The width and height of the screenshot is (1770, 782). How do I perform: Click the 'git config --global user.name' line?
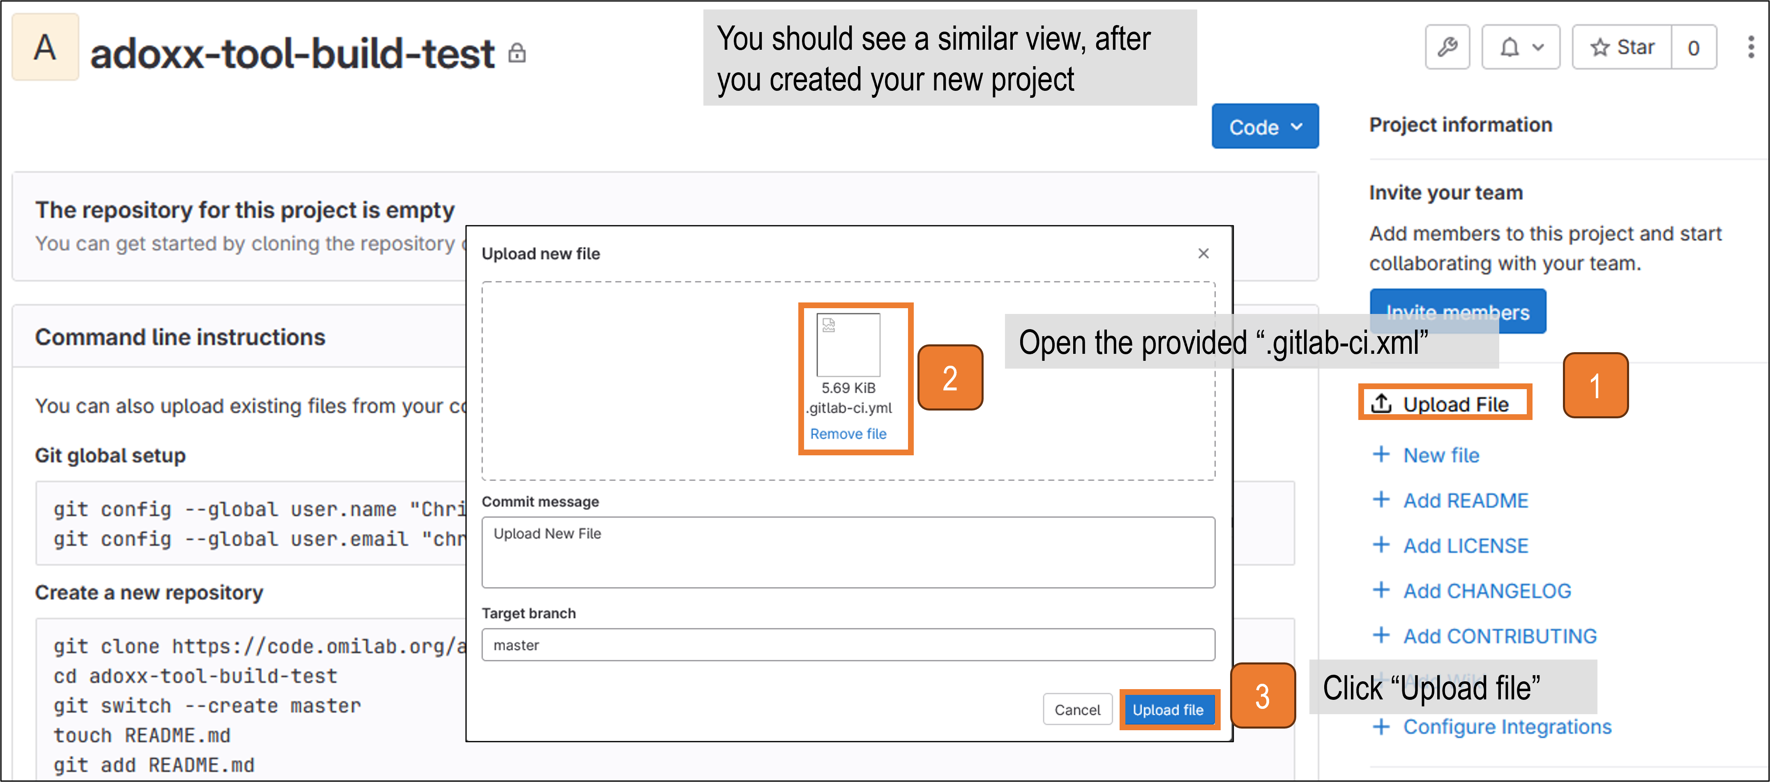(260, 509)
